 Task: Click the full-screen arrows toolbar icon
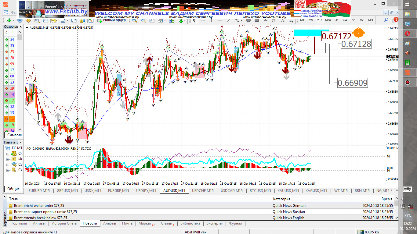74,20
